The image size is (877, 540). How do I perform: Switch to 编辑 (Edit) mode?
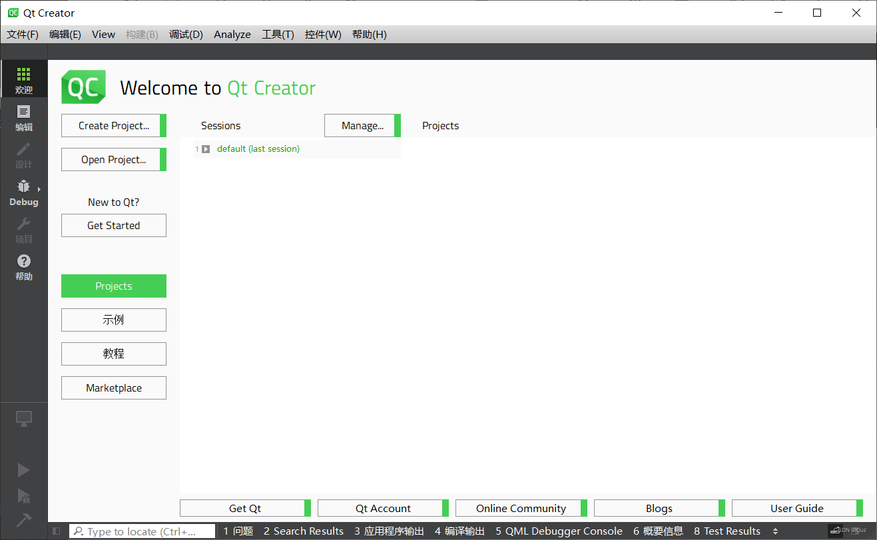coord(23,117)
